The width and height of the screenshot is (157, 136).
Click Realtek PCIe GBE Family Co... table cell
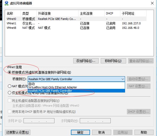point(57,19)
